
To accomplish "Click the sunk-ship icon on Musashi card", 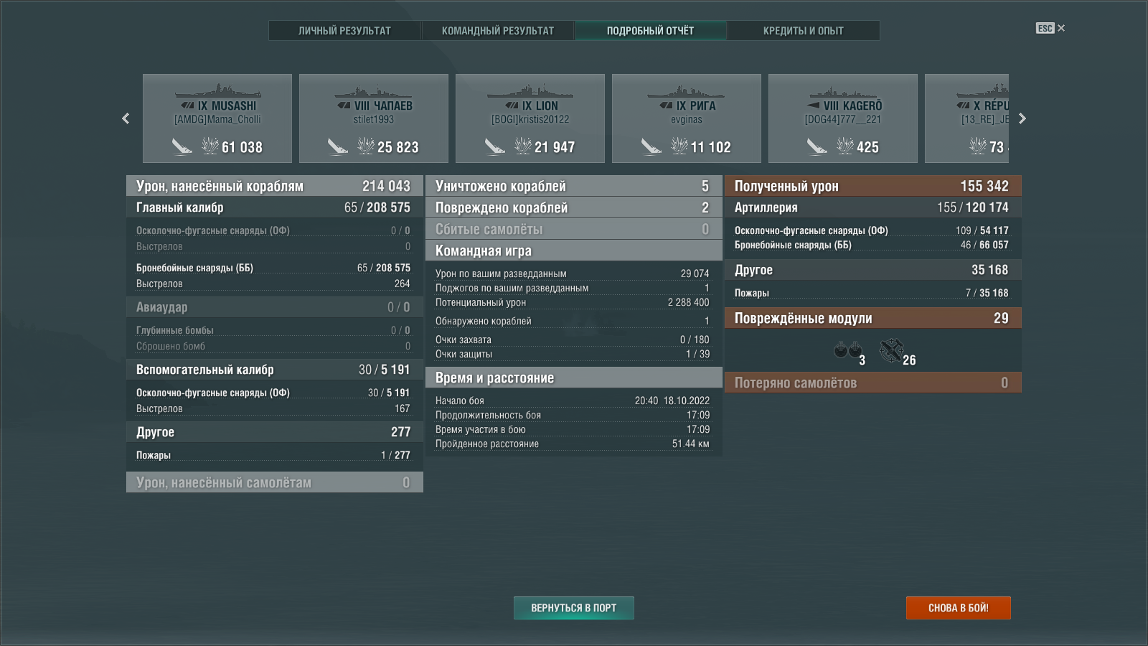I will coord(182,146).
